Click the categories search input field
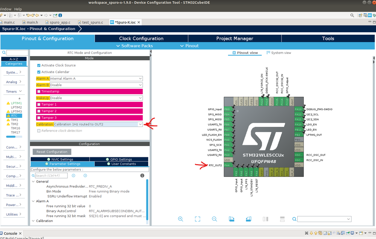 pos(17,52)
